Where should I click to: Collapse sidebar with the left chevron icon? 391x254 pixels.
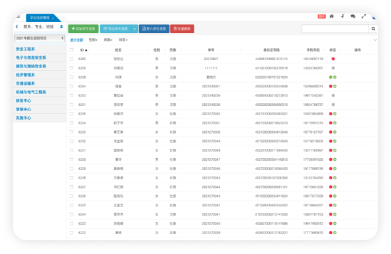(17, 26)
